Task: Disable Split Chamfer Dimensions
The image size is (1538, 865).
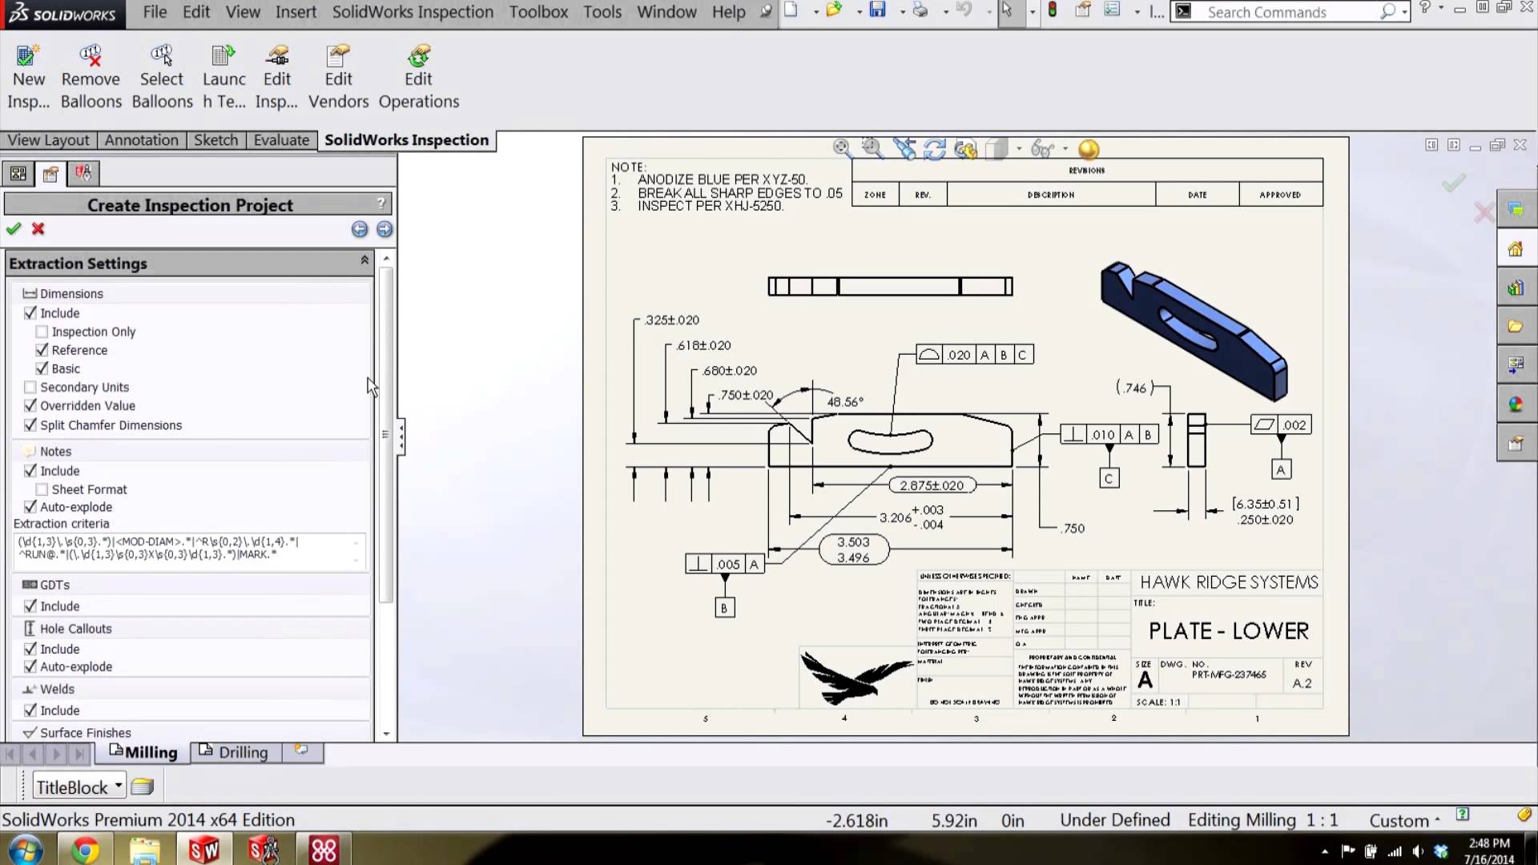Action: click(30, 425)
